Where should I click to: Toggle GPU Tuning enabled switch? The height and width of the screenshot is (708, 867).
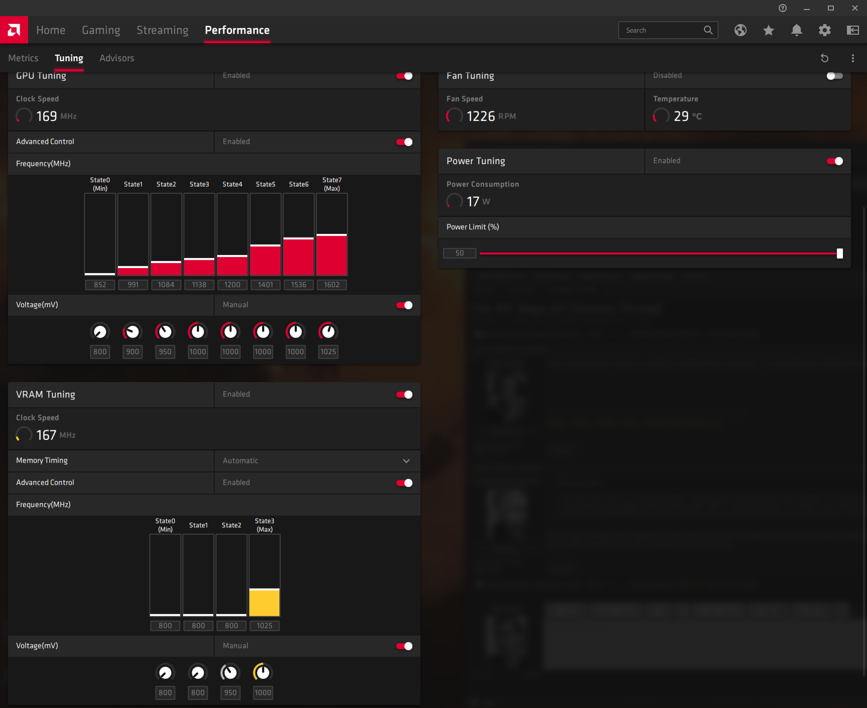tap(404, 76)
